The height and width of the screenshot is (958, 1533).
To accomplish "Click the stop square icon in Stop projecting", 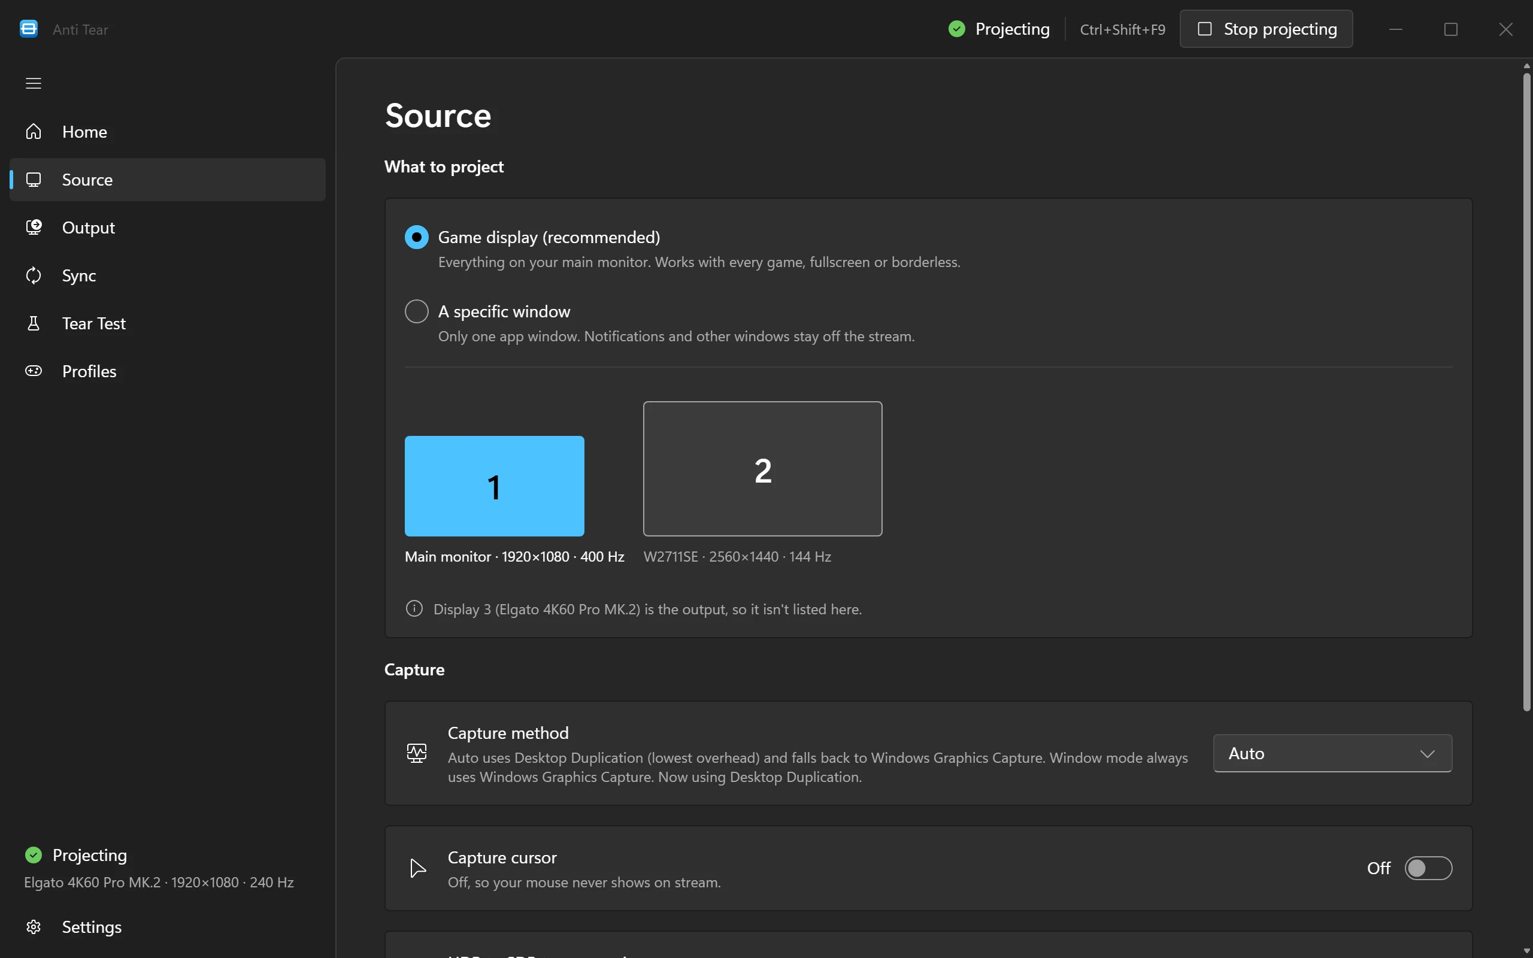I will click(x=1205, y=29).
